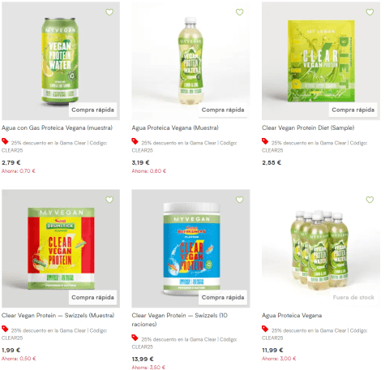385x370 pixels.
Task: Click wishlist heart on Clear Vegan Protein Diet
Action: click(x=370, y=12)
